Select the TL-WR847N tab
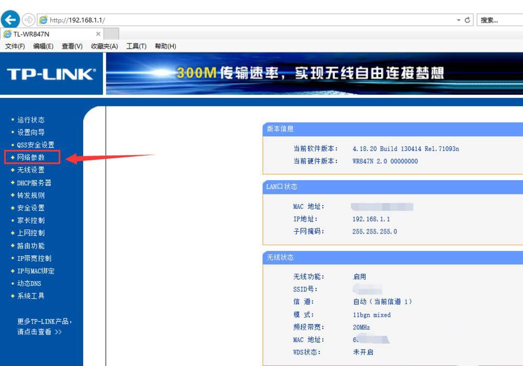 click(52, 34)
